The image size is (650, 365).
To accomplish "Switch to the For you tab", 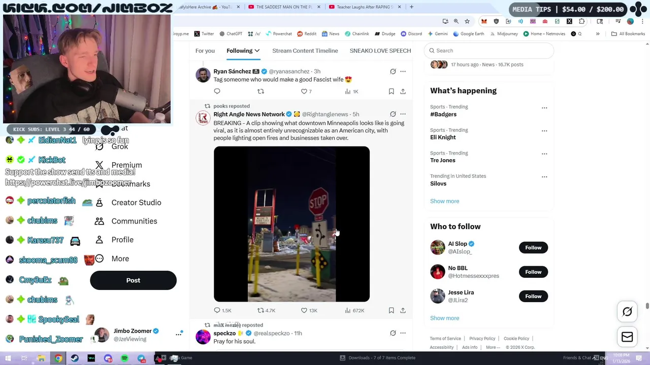I will pyautogui.click(x=205, y=51).
